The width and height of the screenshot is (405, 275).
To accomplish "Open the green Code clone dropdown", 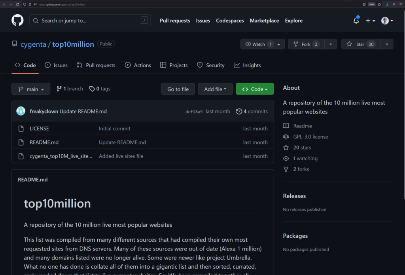I will (x=255, y=89).
